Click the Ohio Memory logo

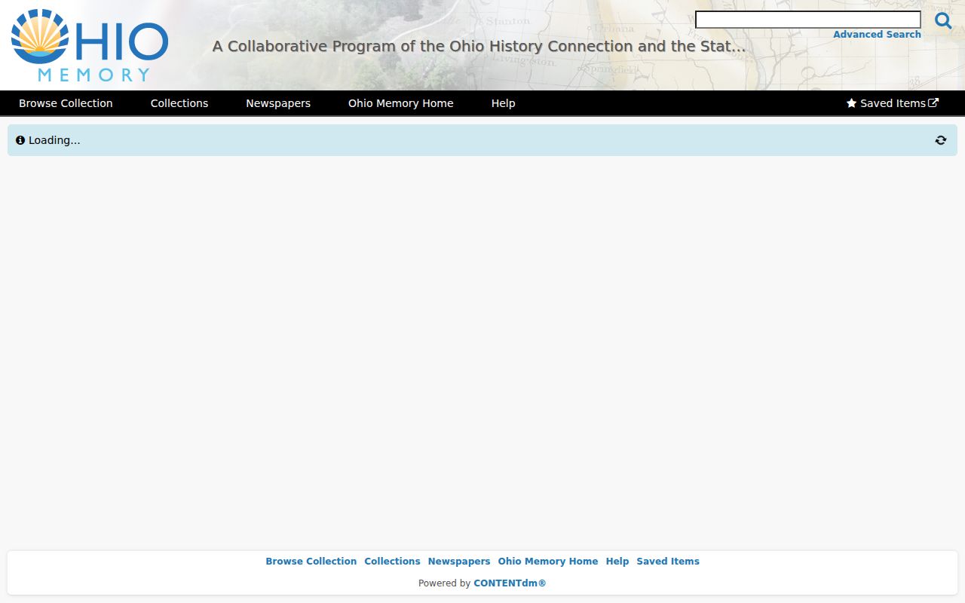click(x=90, y=45)
